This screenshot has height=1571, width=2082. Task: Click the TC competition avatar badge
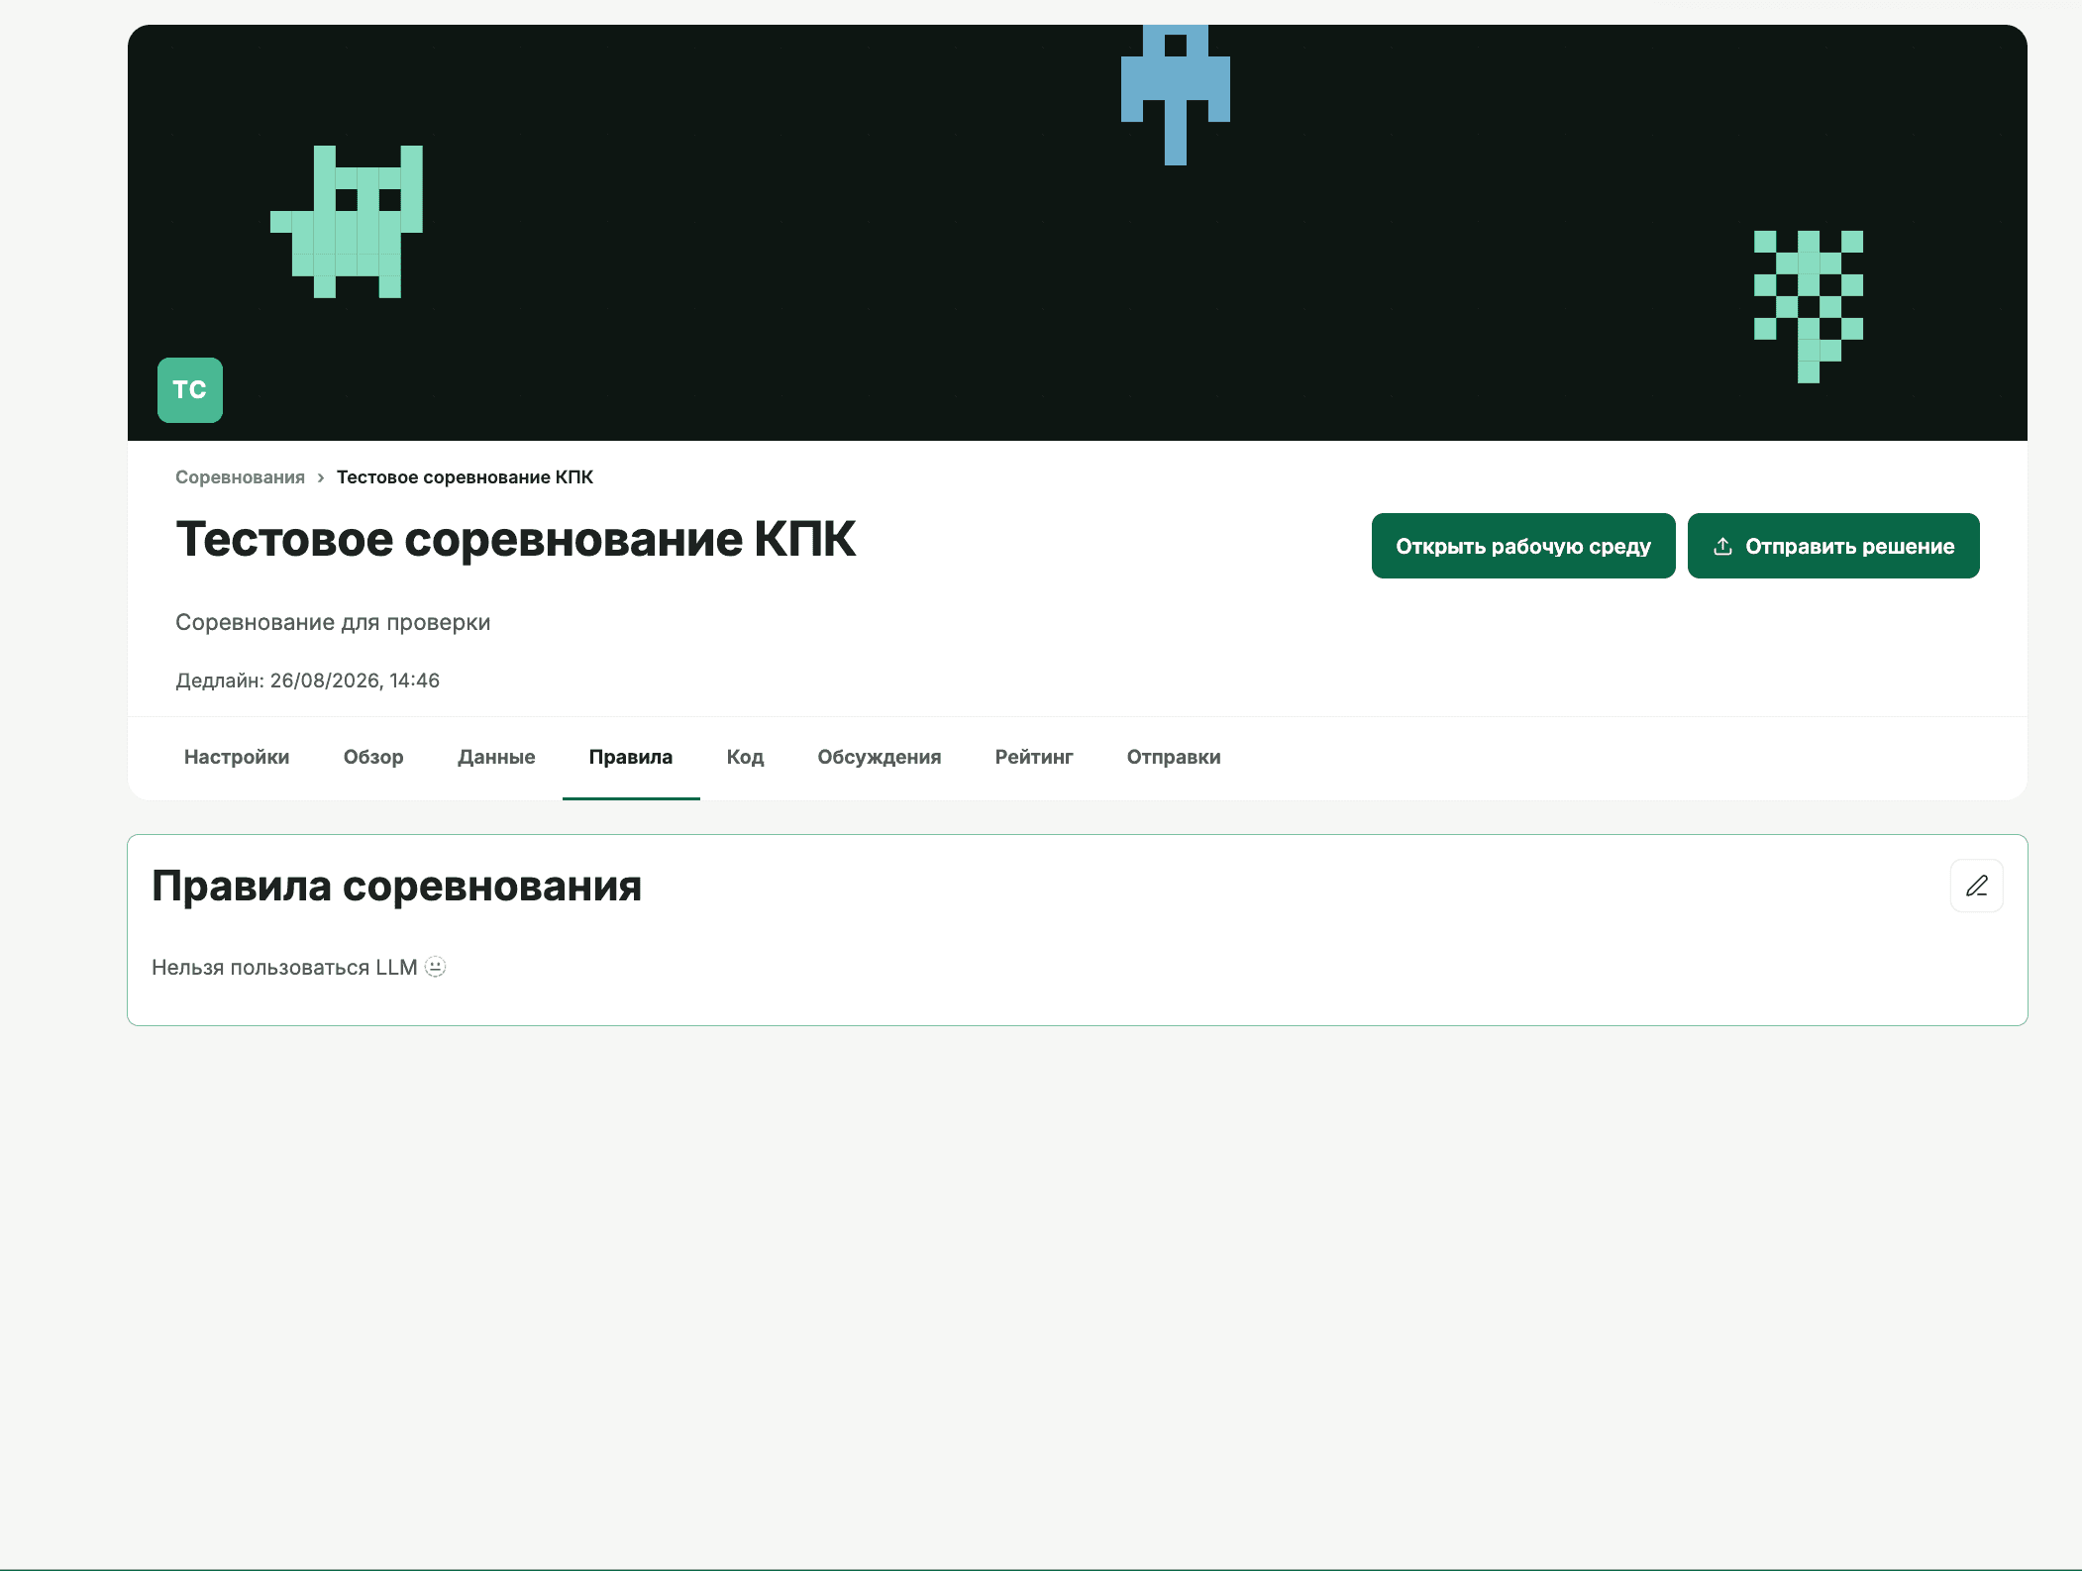coord(190,390)
